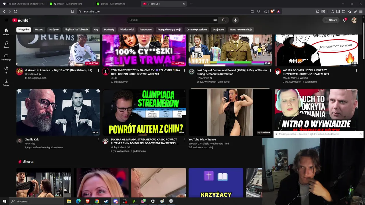The image size is (365, 205).
Task: Open Shorts in the YouTube sidebar
Action: click(x=6, y=44)
